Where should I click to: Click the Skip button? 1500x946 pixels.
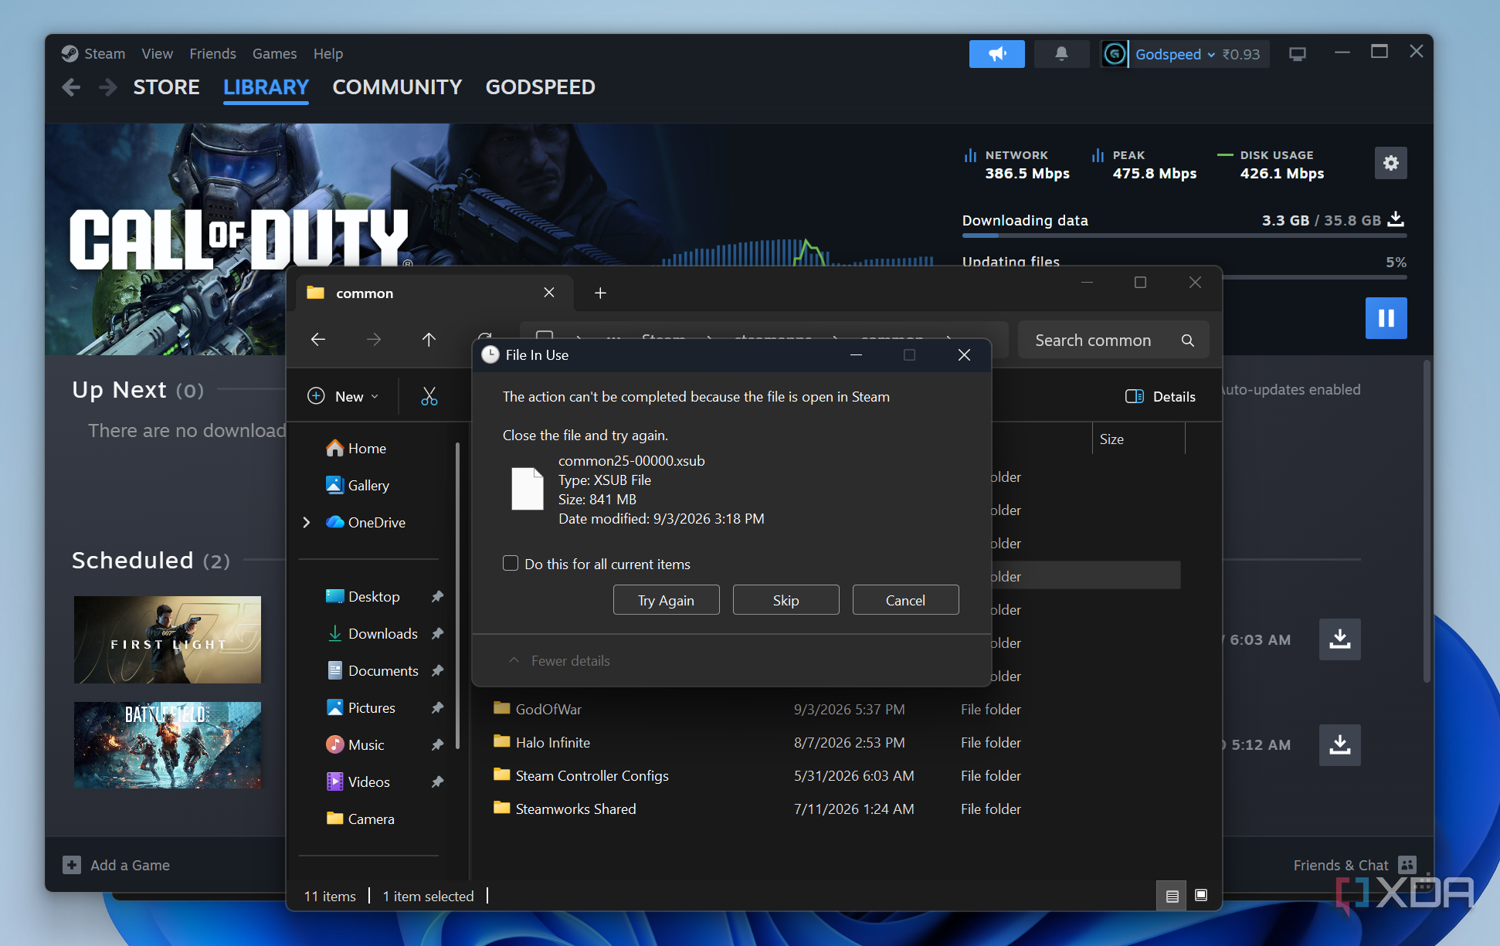(x=786, y=600)
